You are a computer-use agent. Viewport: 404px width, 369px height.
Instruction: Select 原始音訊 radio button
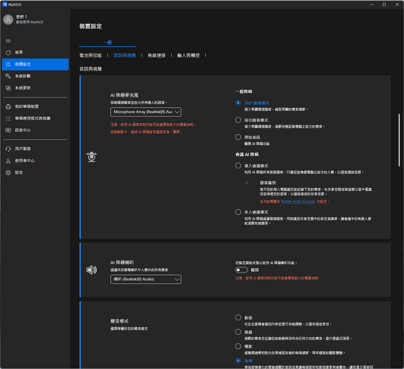[238, 137]
